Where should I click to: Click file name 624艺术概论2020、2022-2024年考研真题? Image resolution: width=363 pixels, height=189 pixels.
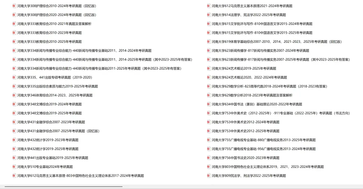tap(249, 77)
